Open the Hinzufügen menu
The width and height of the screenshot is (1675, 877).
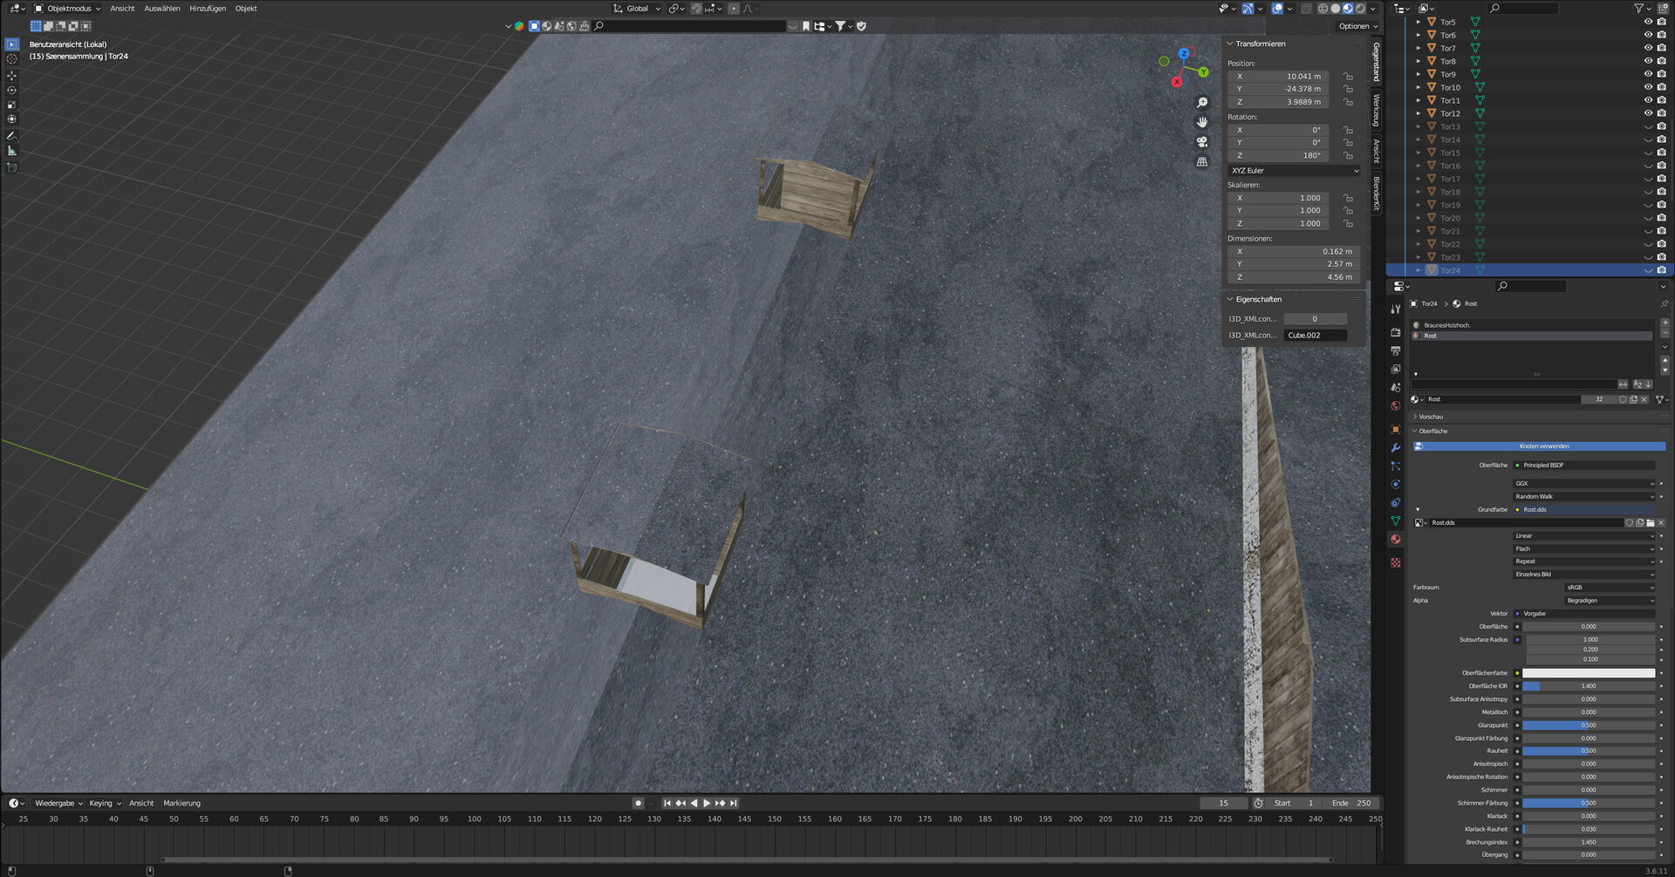coord(208,9)
